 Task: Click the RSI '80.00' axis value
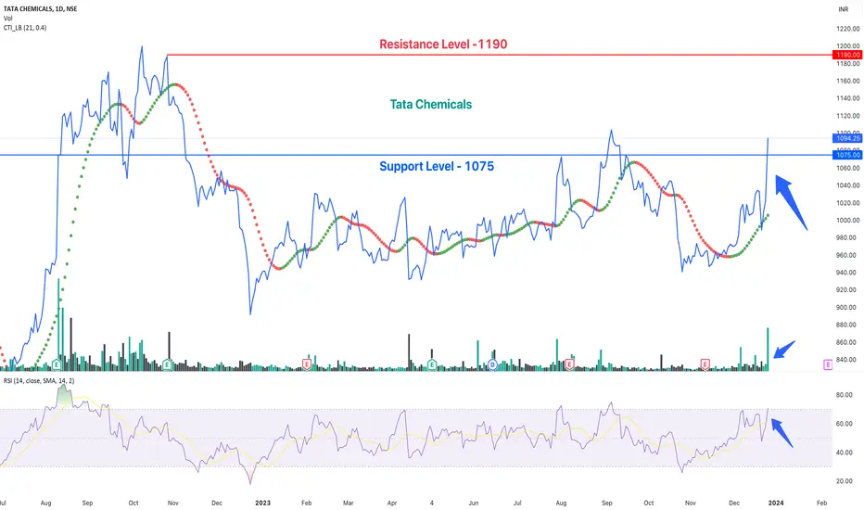[x=845, y=395]
